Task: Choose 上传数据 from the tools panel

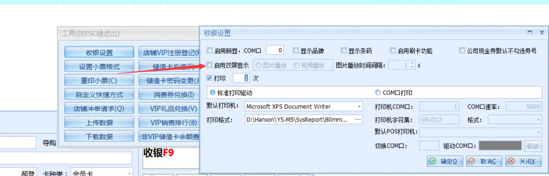Action: click(99, 123)
